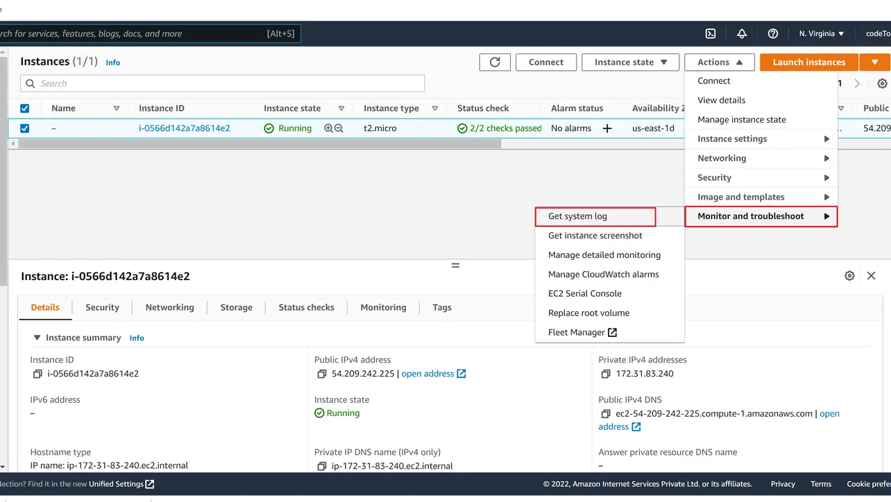The width and height of the screenshot is (891, 502).
Task: Open the Instance state dropdown
Action: click(630, 62)
